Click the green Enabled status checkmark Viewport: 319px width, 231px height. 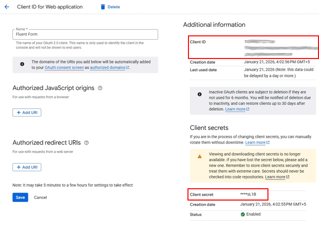[243, 214]
